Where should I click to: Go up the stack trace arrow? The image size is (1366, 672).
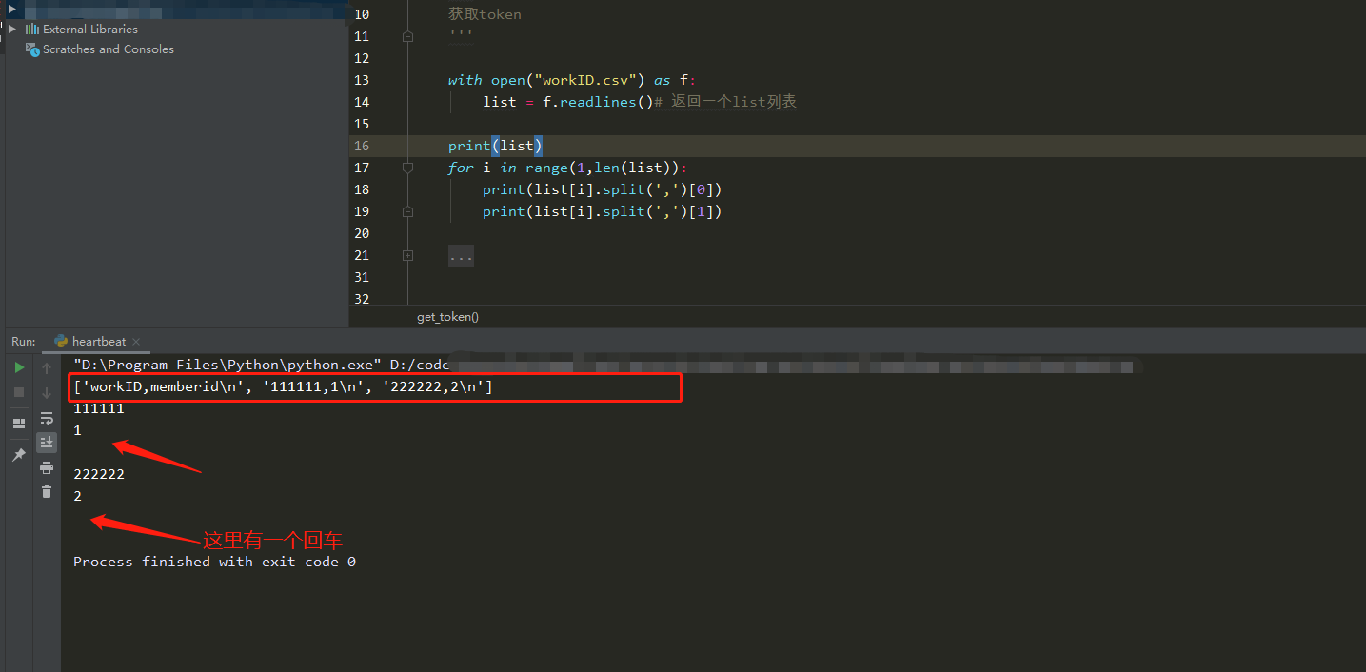(47, 367)
